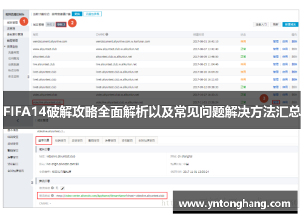The image size is (303, 219).
Task: Click the outlined blue button in top bar
Action: pos(93,14)
